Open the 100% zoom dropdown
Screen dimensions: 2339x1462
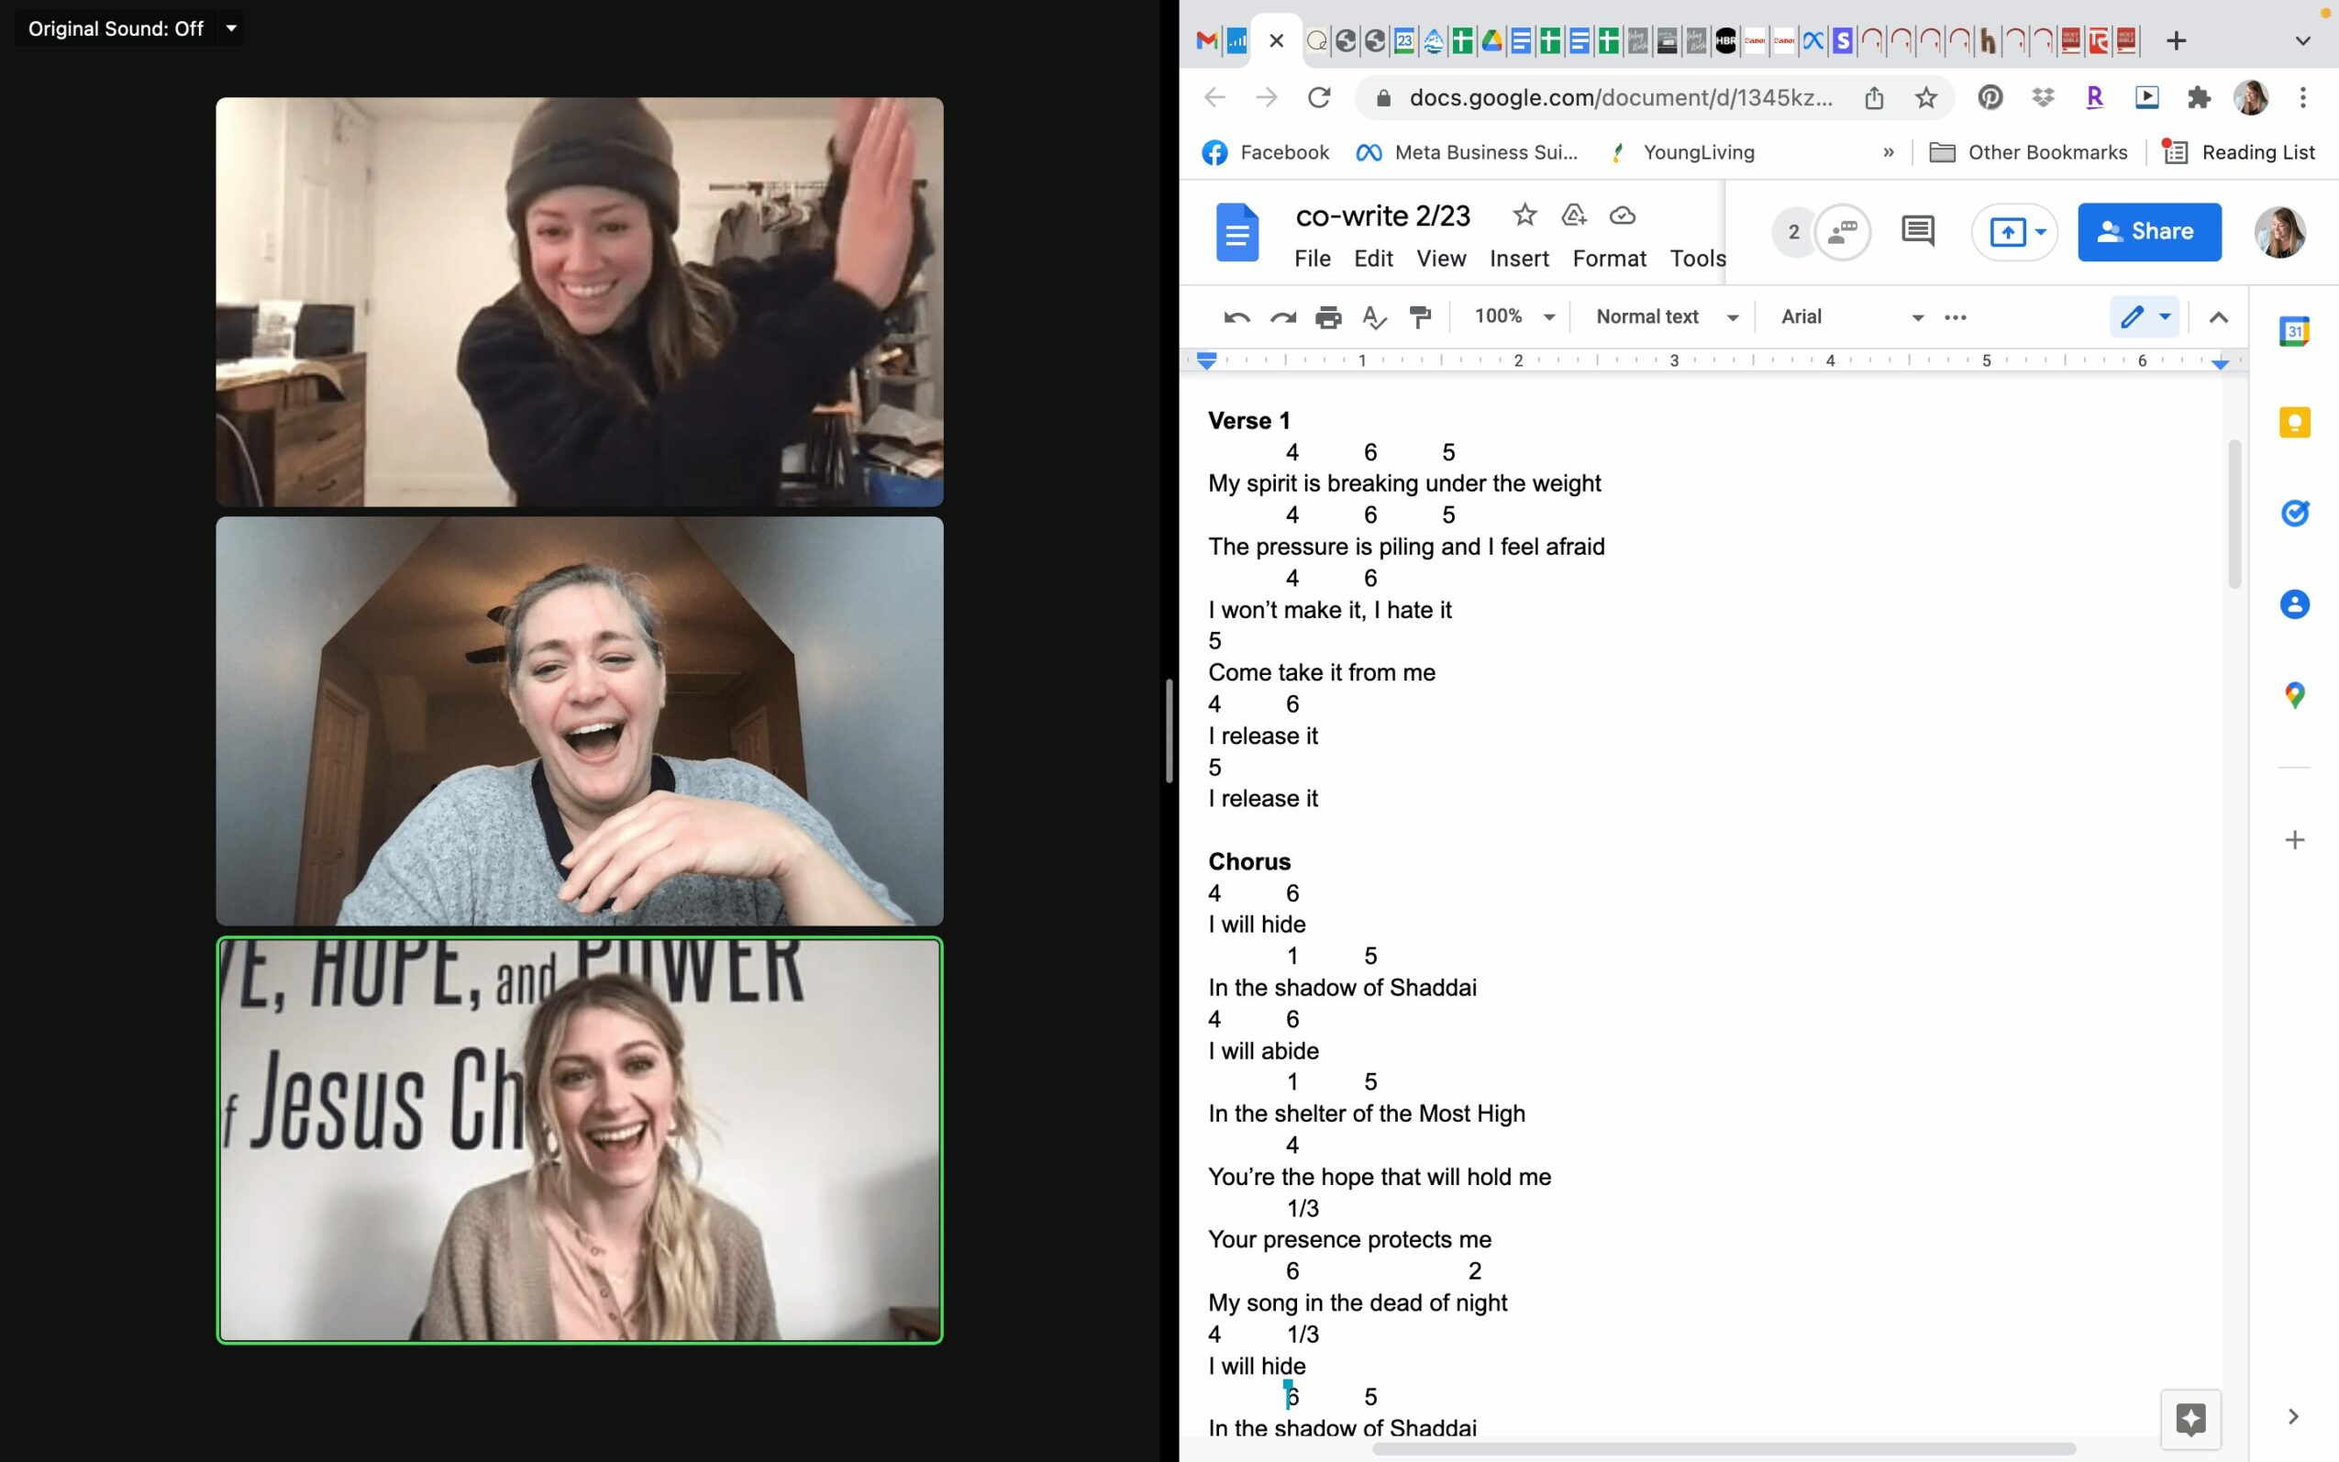[x=1513, y=317]
